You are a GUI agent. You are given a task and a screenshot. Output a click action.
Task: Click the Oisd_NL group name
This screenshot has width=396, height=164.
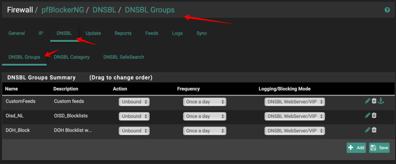(14, 116)
